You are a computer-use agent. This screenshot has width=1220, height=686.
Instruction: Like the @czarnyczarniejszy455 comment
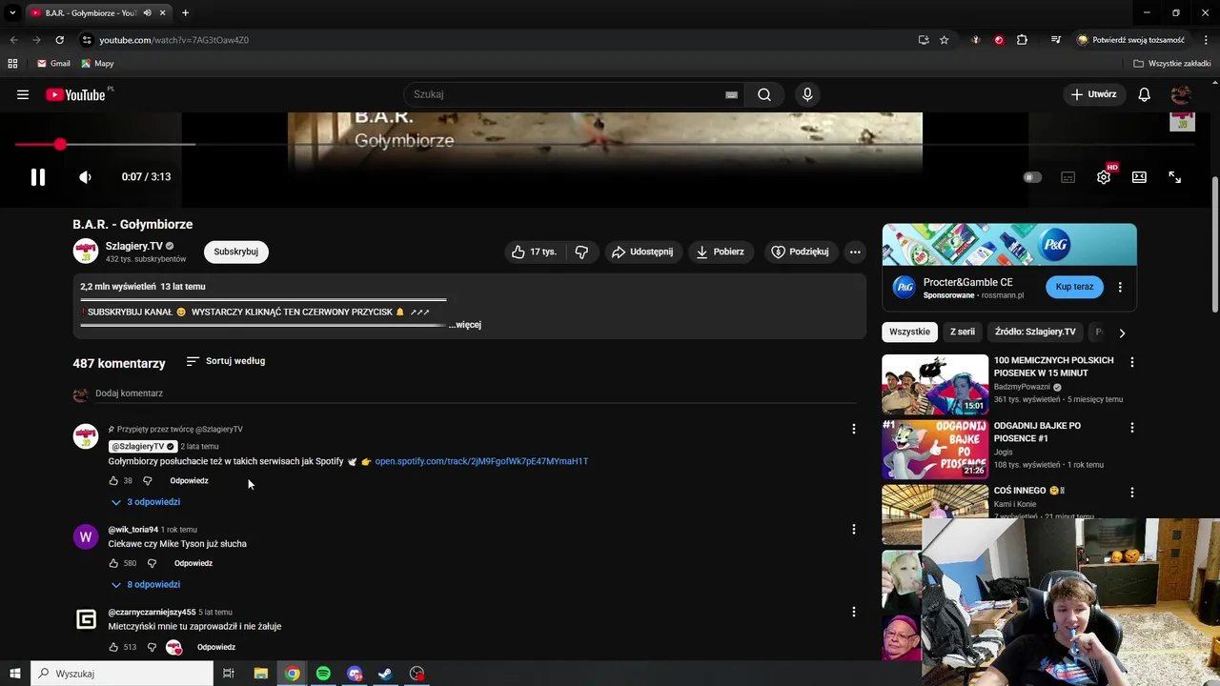pyautogui.click(x=113, y=647)
